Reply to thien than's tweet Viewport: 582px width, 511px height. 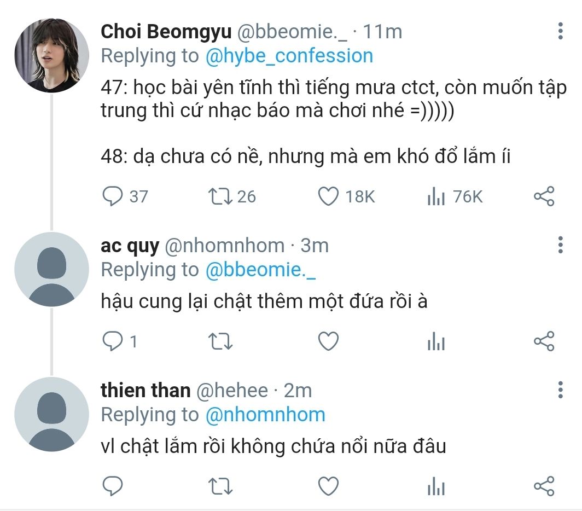(x=113, y=485)
